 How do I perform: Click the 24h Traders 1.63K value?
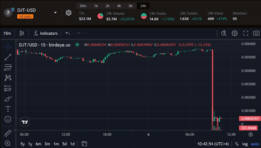184,19
